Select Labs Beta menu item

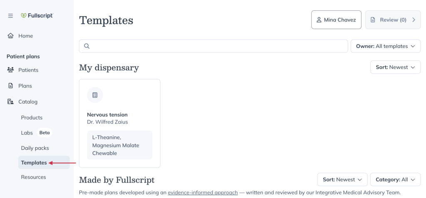point(36,133)
